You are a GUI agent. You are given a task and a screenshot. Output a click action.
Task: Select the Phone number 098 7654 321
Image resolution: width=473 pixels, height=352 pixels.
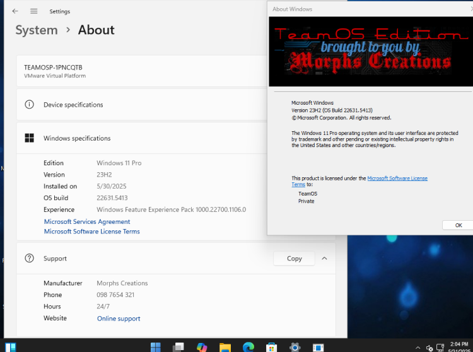click(x=115, y=295)
